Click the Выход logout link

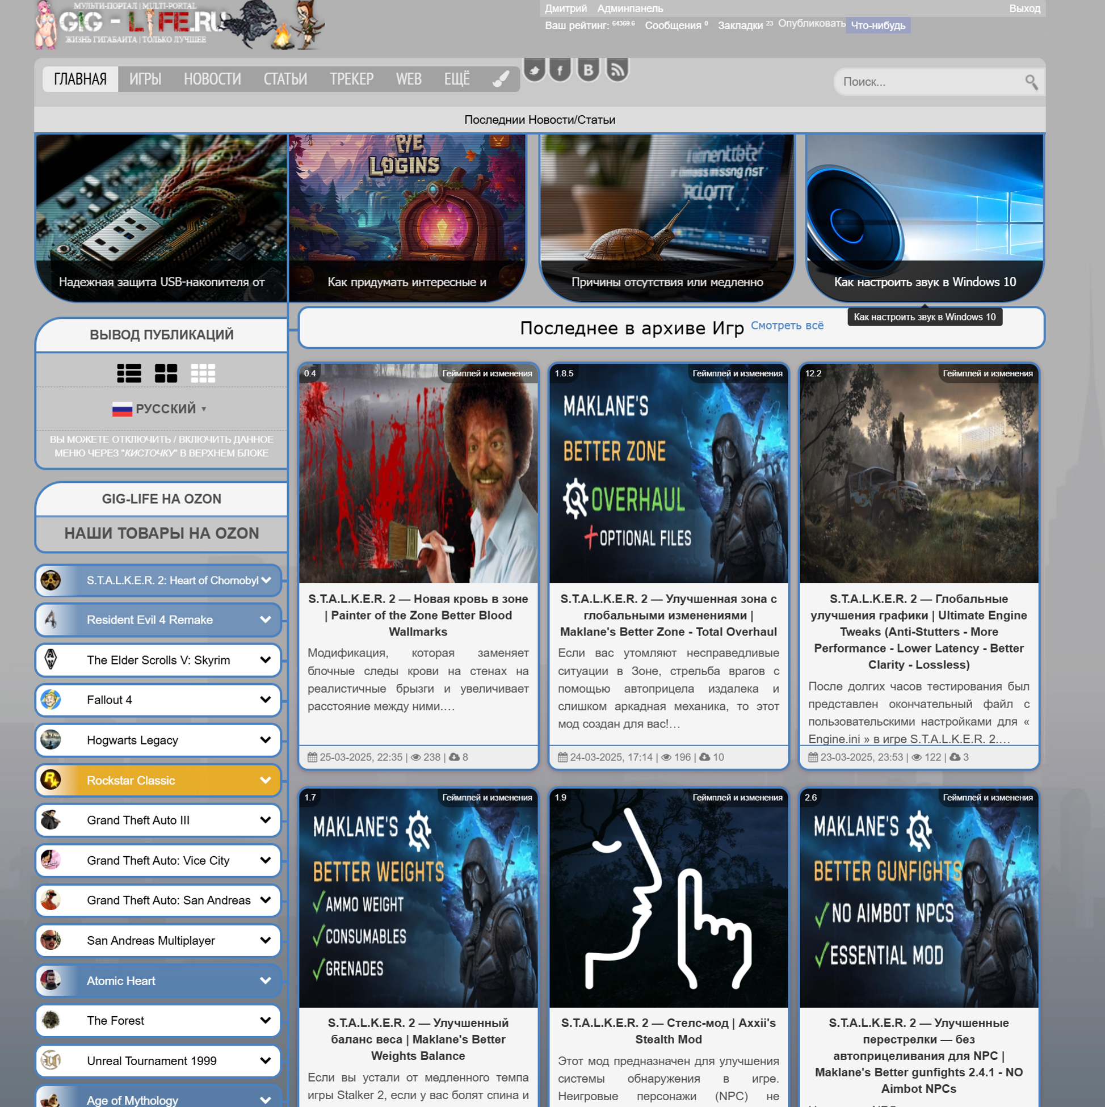point(1024,9)
